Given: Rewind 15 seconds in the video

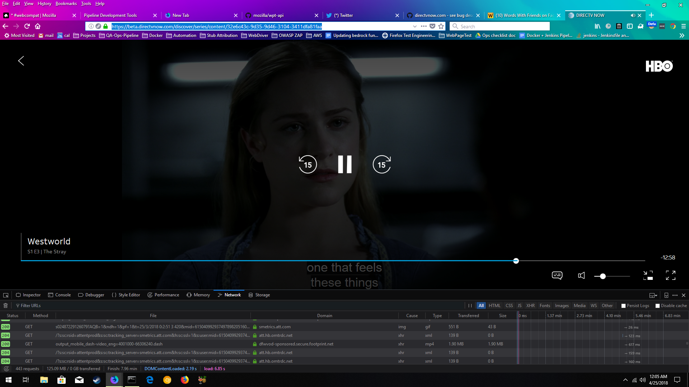Looking at the screenshot, I should coord(308,164).
